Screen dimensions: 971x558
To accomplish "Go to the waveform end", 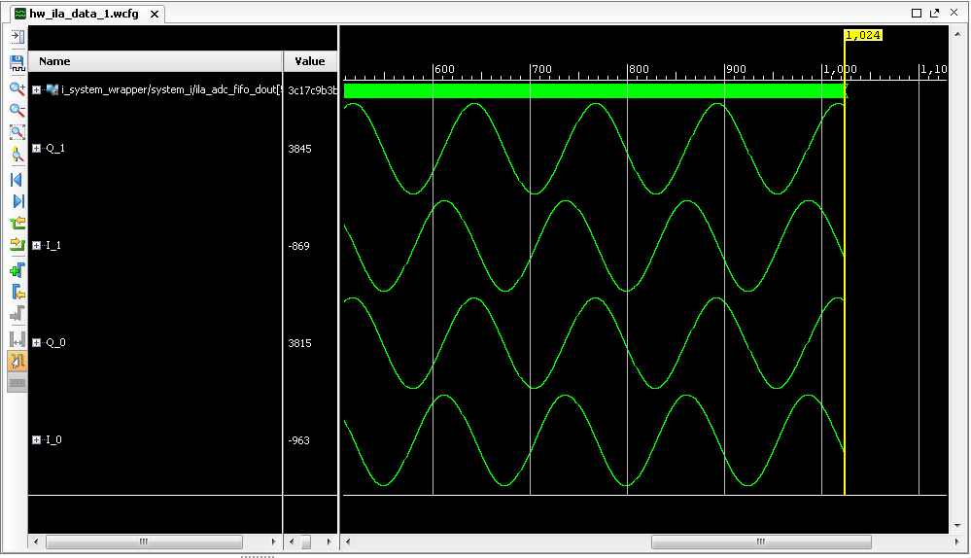I will [x=17, y=200].
